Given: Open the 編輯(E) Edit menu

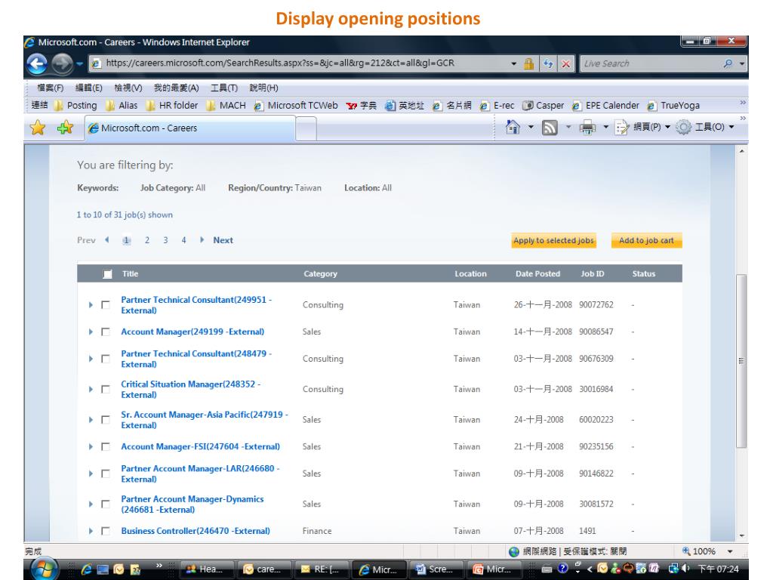Looking at the screenshot, I should 89,88.
